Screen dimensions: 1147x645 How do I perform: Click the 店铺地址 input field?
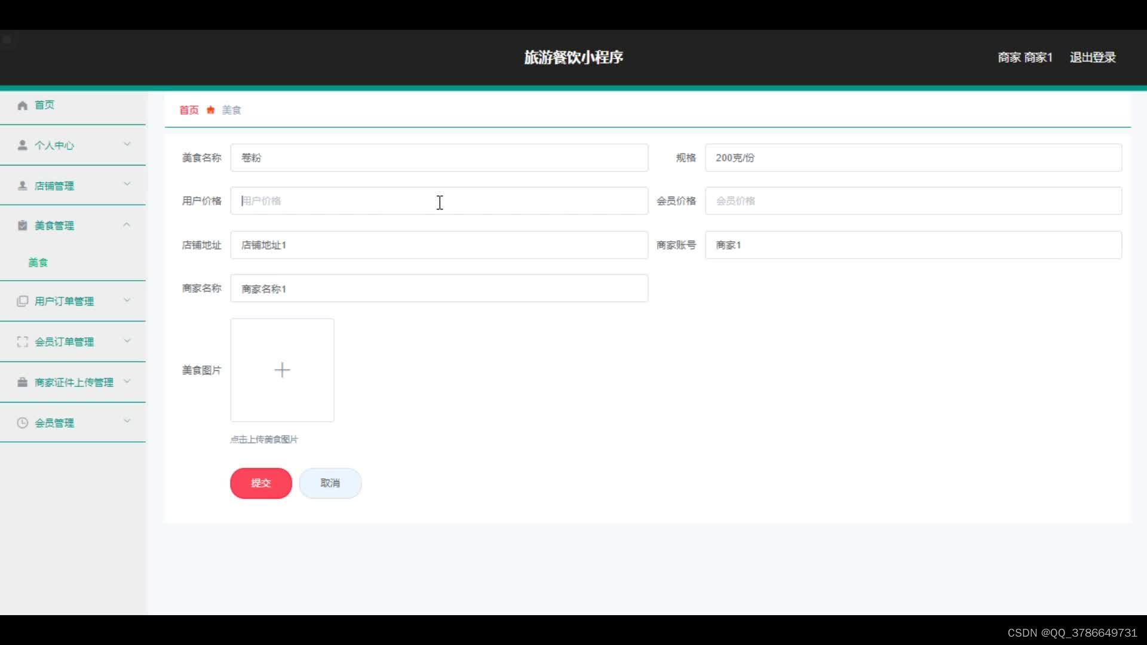point(439,245)
